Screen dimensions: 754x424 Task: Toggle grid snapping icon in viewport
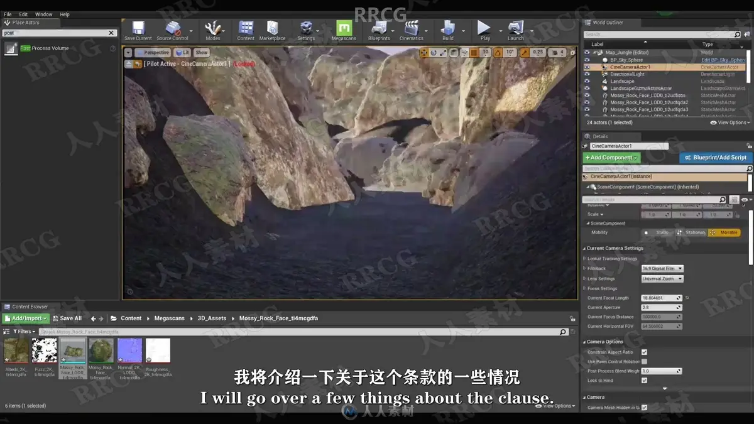(474, 53)
